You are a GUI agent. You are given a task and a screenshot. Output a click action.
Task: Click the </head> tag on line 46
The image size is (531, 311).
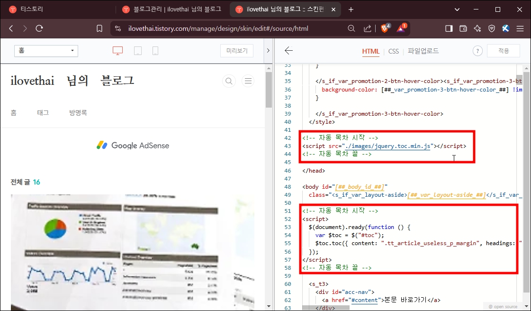click(x=314, y=171)
